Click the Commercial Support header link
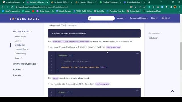The width and height of the screenshot is (182, 102). pyautogui.click(x=138, y=18)
